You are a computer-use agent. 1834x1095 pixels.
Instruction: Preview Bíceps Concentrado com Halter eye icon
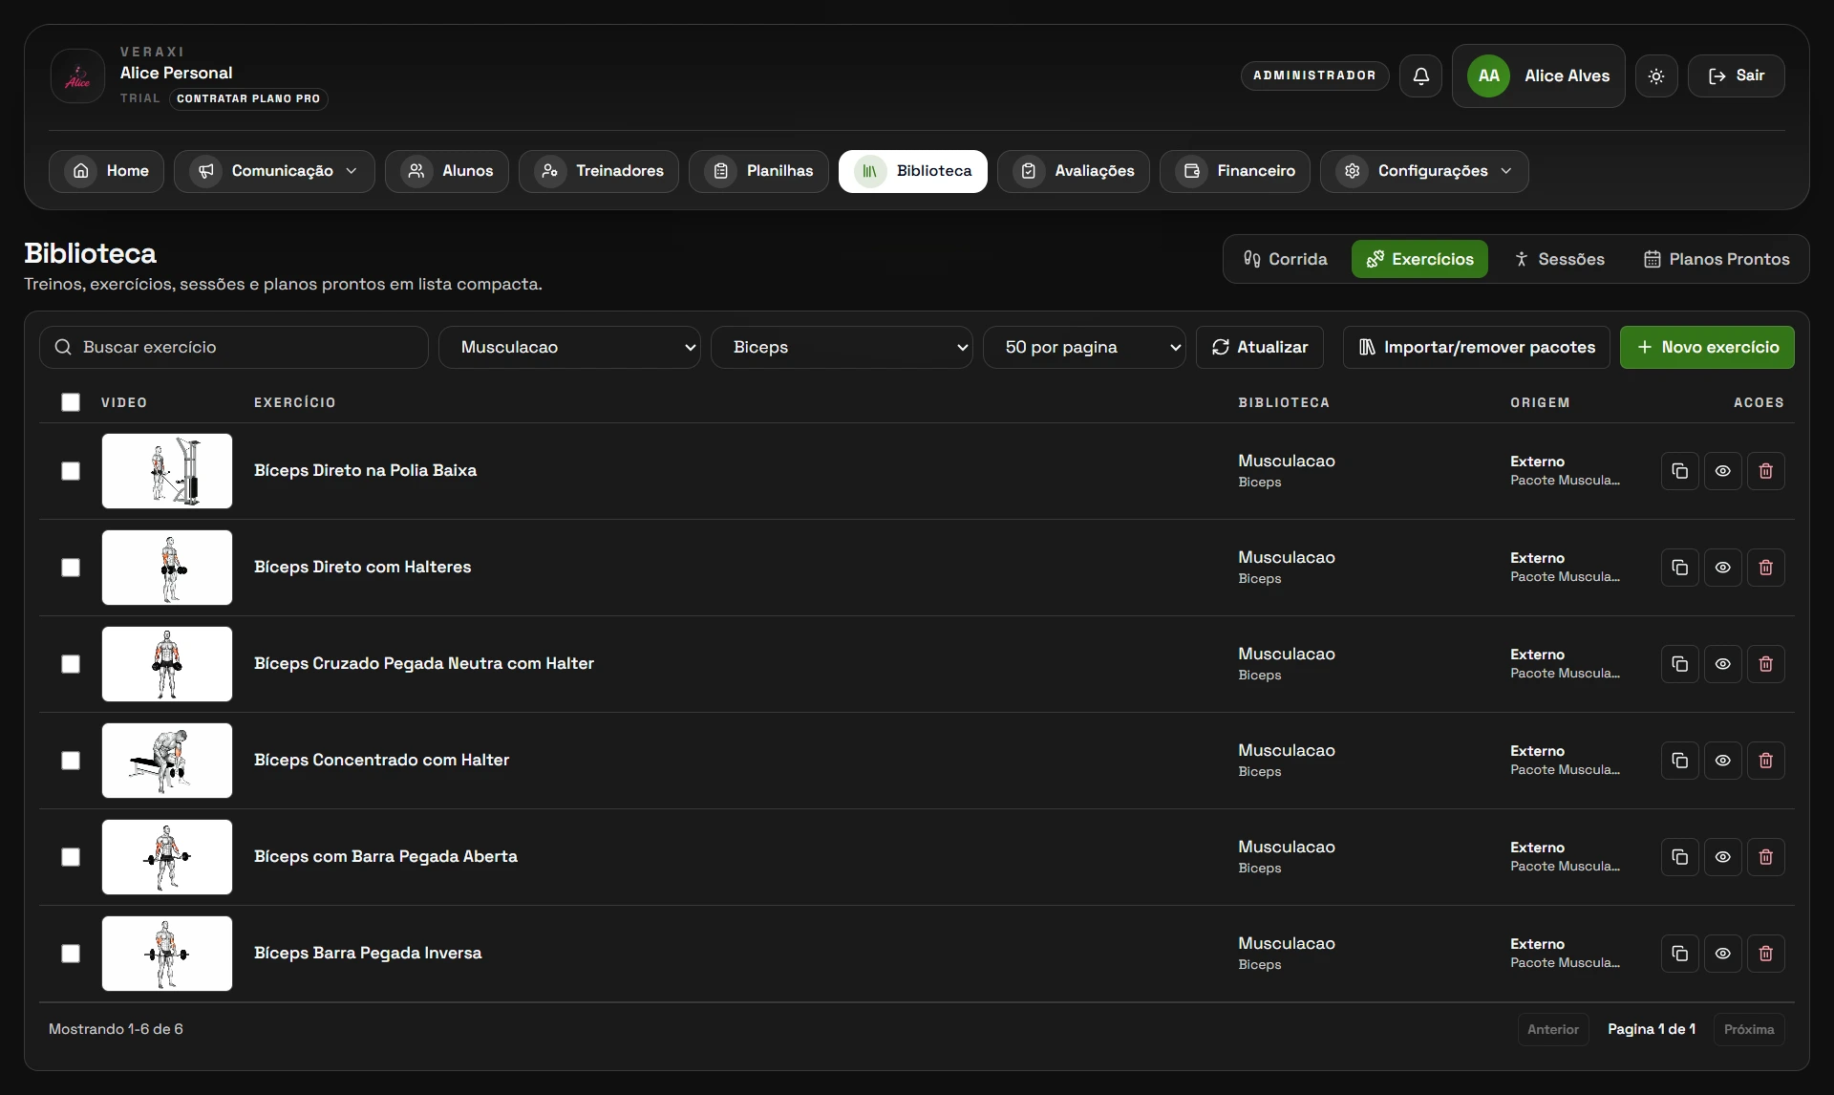pyautogui.click(x=1722, y=761)
